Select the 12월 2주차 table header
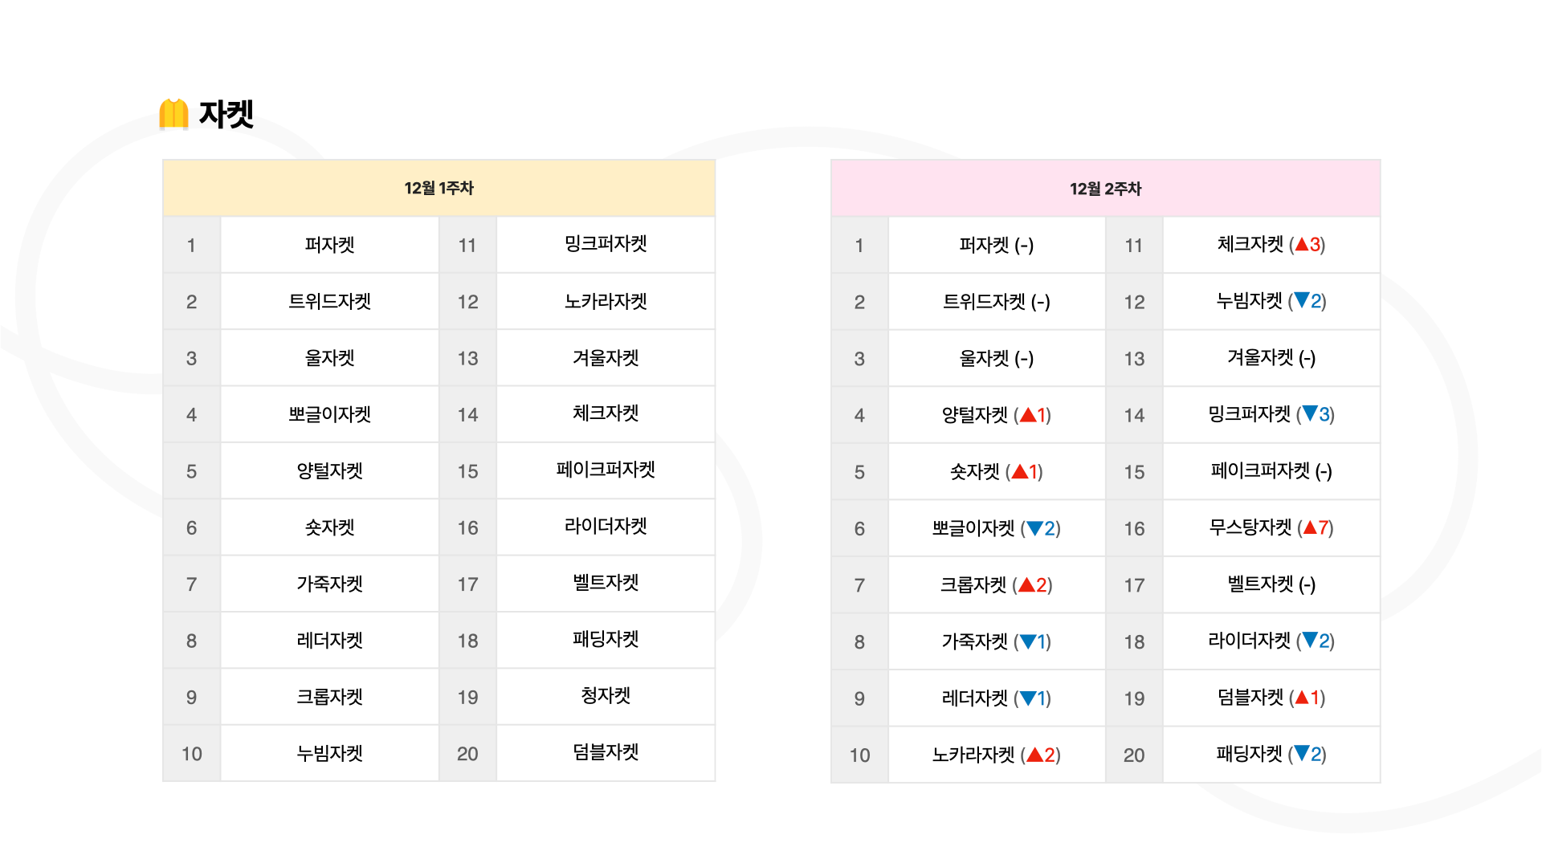Viewport: 1542px width, 867px height. [1105, 189]
